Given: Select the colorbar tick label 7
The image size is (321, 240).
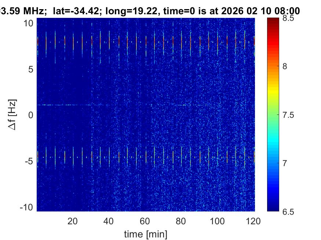Looking at the screenshot, I should point(287,163).
